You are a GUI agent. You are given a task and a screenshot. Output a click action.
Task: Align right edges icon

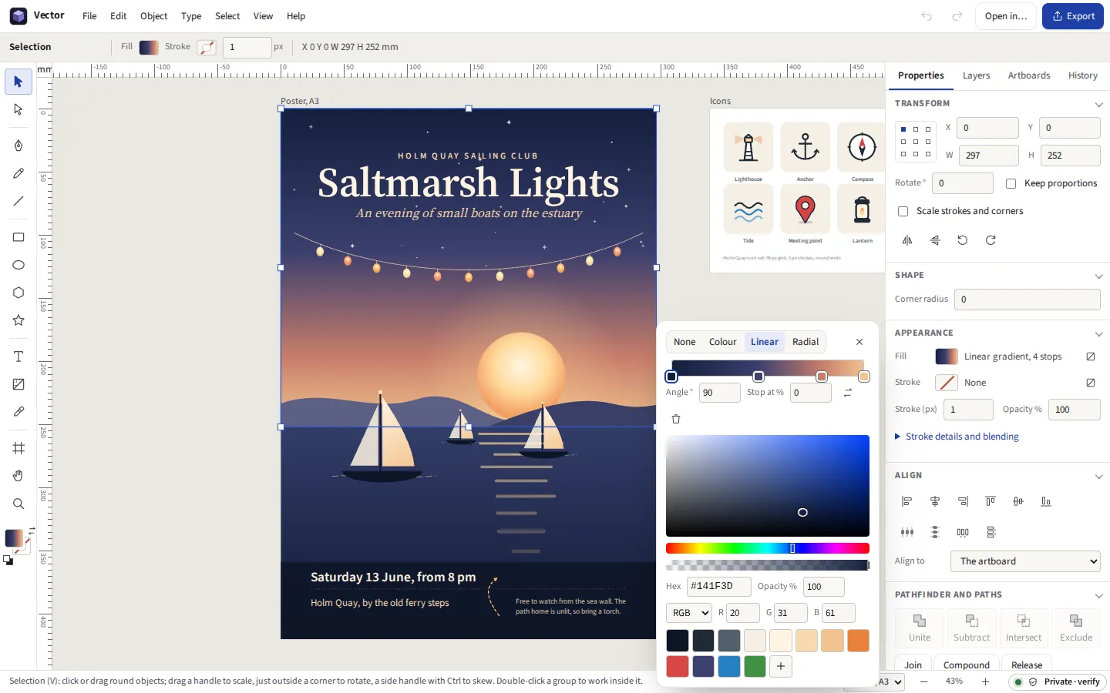point(963,501)
